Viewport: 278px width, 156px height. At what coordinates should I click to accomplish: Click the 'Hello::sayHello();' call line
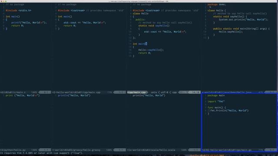tap(151, 50)
